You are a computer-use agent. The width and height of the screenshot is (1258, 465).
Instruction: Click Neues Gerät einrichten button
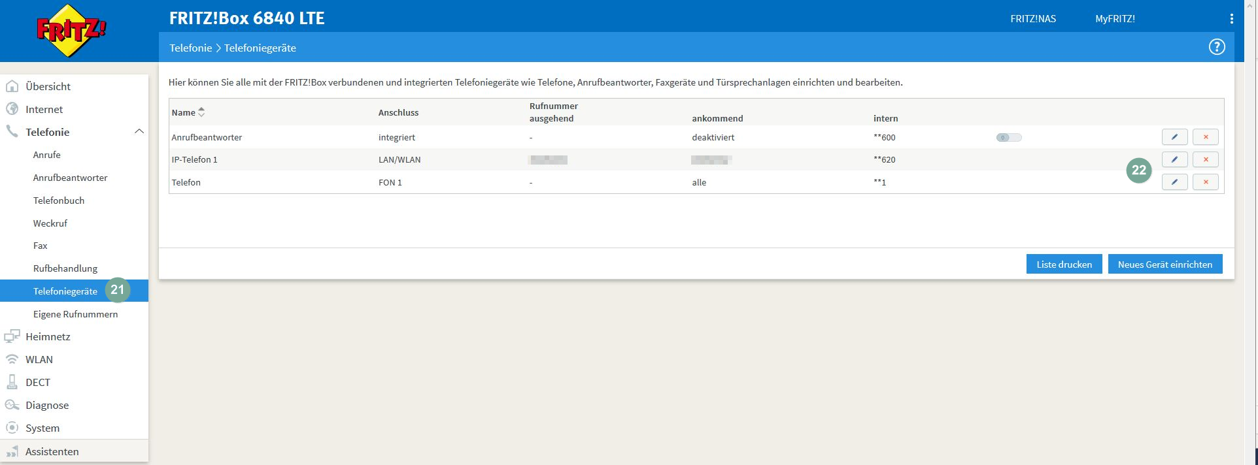[x=1164, y=265]
